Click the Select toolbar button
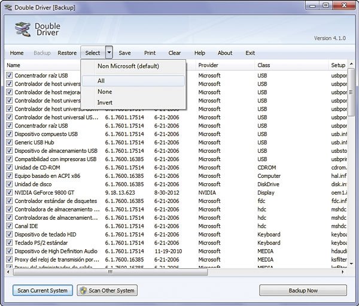 pyautogui.click(x=93, y=53)
